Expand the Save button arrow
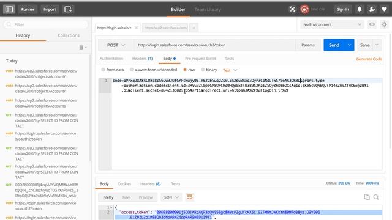Viewport: 392px width, 220px height. (377, 45)
